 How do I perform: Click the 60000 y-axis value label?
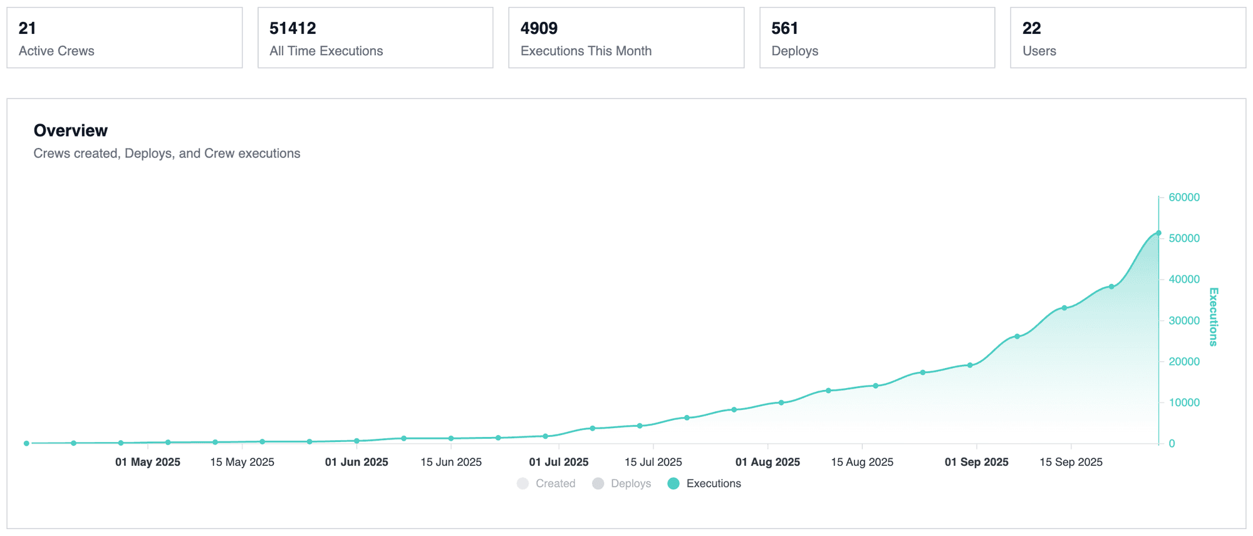pyautogui.click(x=1184, y=197)
